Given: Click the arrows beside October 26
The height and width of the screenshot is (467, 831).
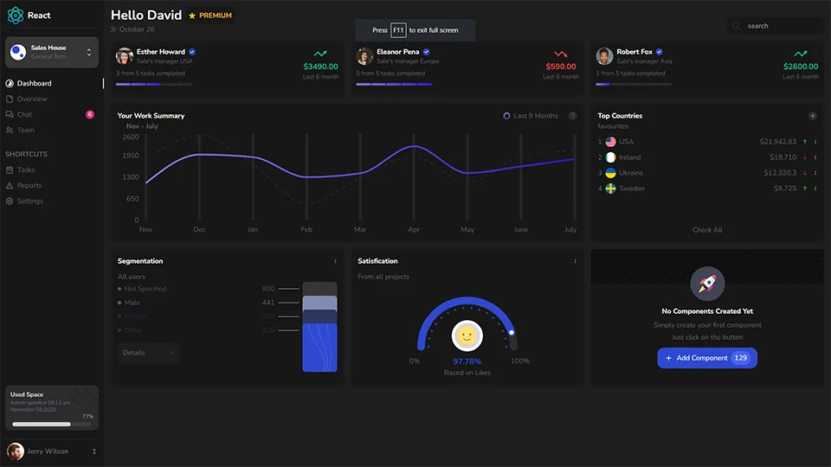Looking at the screenshot, I should [113, 29].
